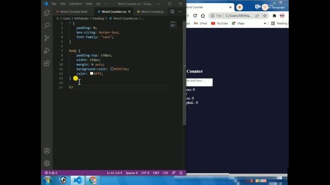Open the YouTube bookmark
Screen dimensions: 330x185
tap(219, 23)
